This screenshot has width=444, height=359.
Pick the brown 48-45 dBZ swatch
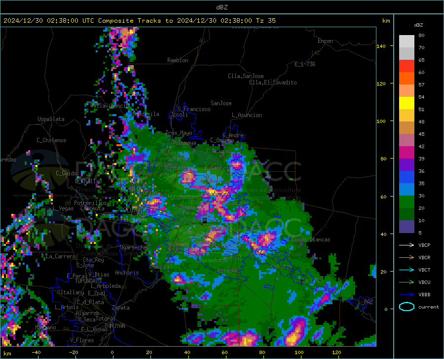[x=407, y=128]
